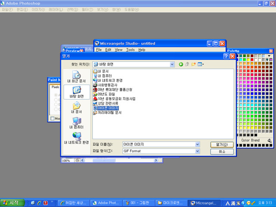Select the 상담 관련서류 folder
Image resolution: width=276 pixels, height=207 pixels.
[106, 103]
